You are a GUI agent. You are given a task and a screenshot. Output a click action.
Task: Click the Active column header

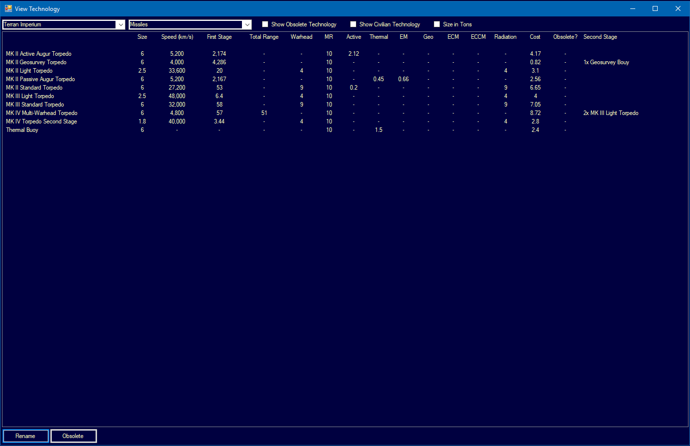click(354, 37)
